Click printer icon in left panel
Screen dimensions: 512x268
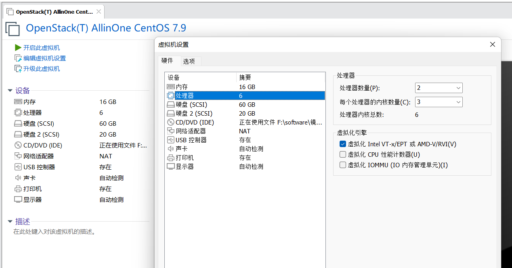[18, 189]
